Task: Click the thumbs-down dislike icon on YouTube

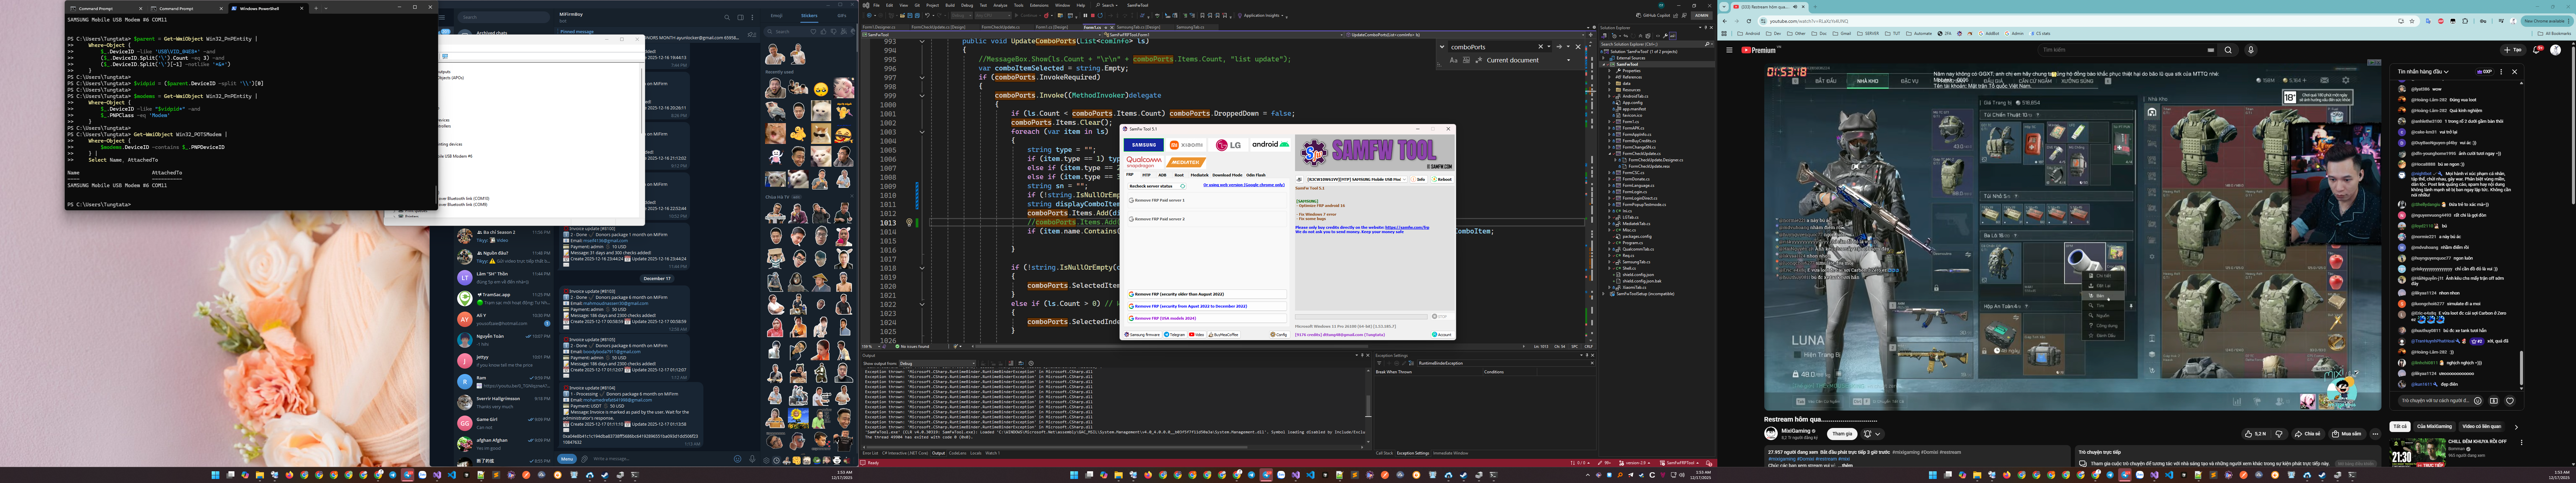Action: (x=2279, y=434)
